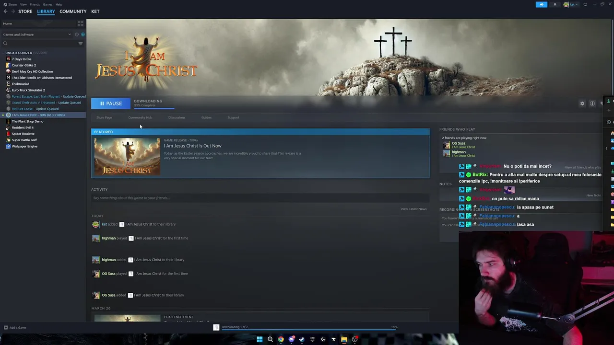Open the Windows Start menu

coord(260,339)
